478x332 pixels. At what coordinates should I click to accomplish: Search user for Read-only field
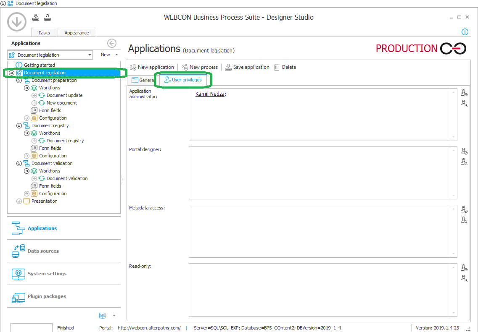point(464,278)
